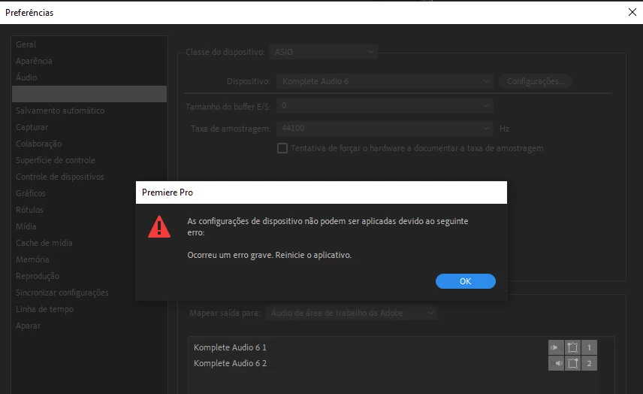
Task: Select left speaker icon for Komplete Audio 6 1
Action: point(556,347)
